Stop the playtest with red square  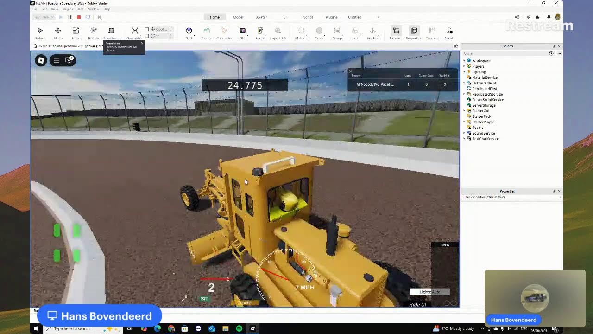click(79, 17)
